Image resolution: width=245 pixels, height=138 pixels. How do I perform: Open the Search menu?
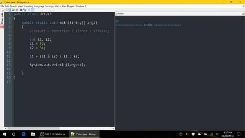tap(13, 6)
